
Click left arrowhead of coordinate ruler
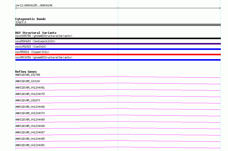[16, 8]
